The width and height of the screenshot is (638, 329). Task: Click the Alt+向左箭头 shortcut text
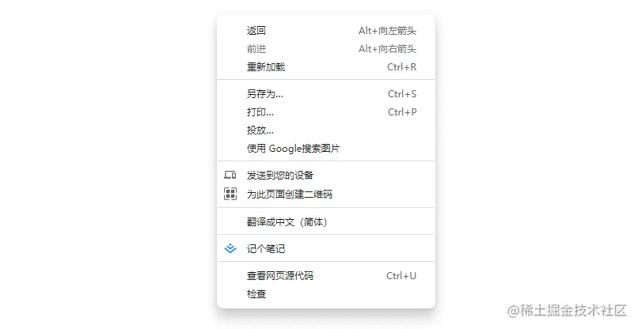387,31
